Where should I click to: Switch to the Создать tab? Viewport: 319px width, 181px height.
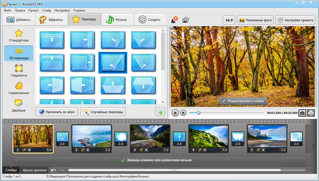click(150, 20)
